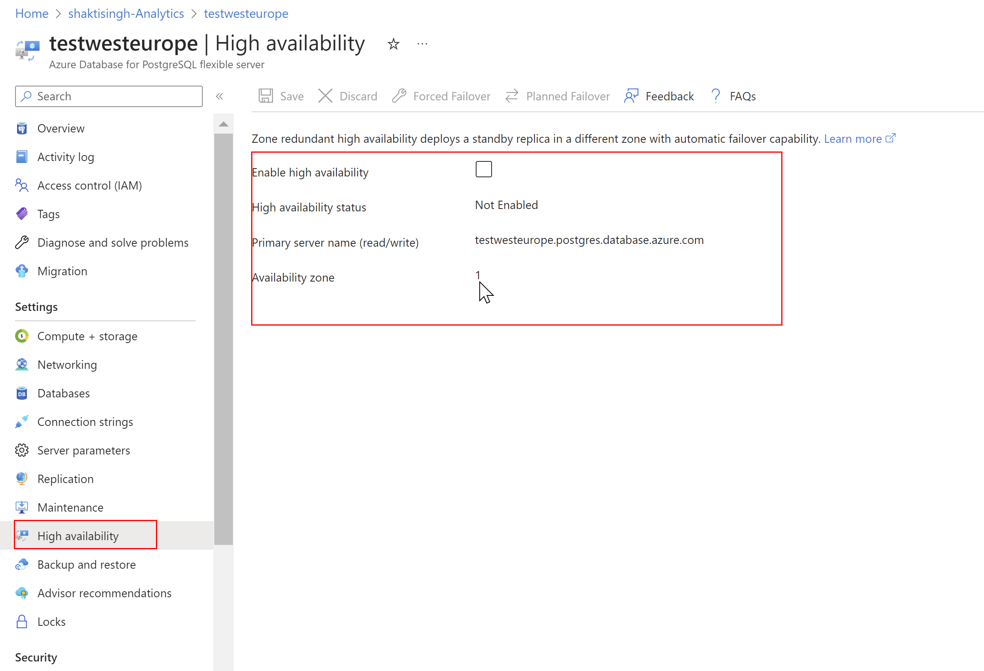The width and height of the screenshot is (984, 671).
Task: Open Overview in the sidebar
Action: (x=61, y=128)
